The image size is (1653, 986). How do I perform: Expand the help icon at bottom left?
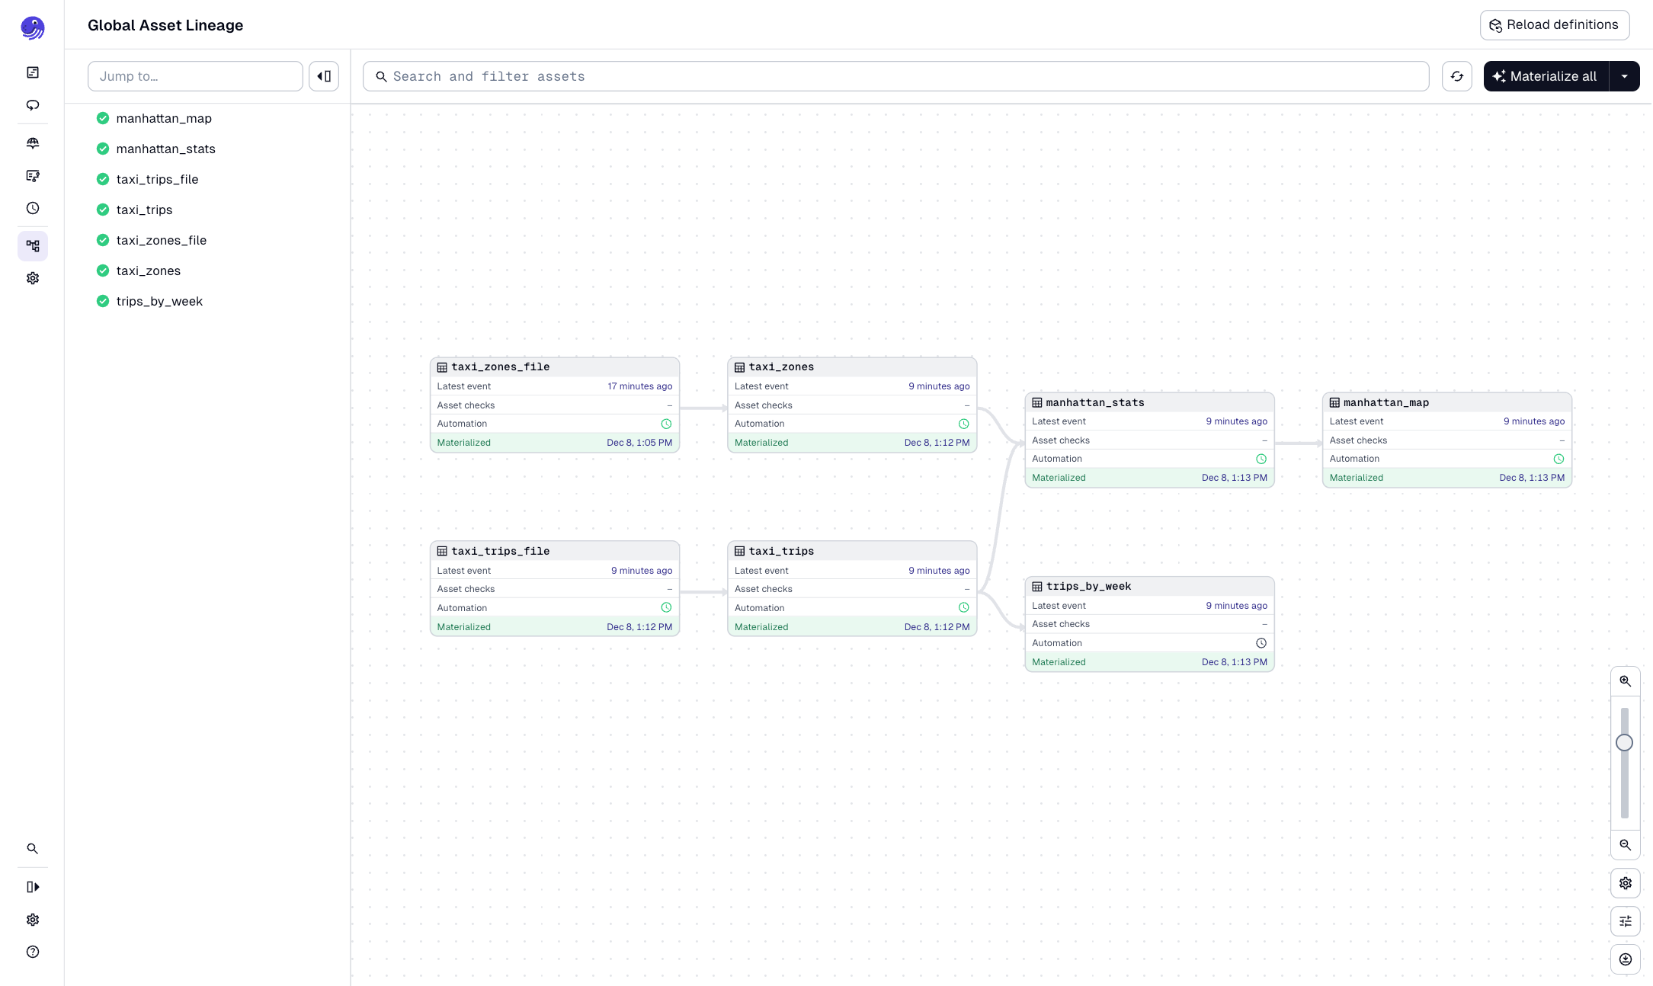33,952
